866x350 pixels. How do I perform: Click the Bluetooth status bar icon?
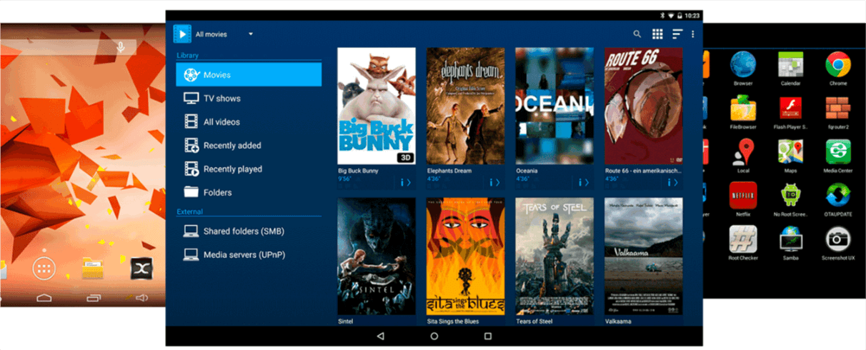(662, 15)
